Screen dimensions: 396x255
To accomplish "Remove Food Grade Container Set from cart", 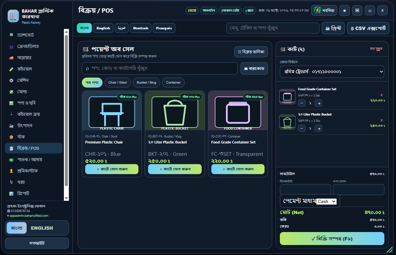I will pos(382,95).
